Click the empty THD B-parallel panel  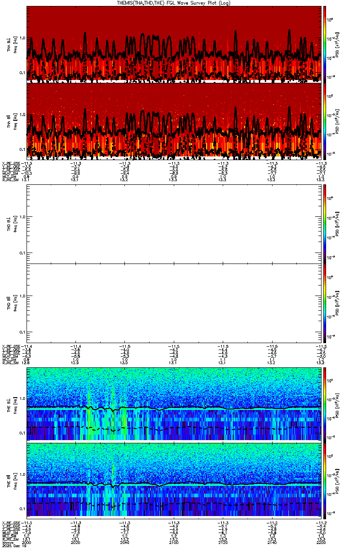pyautogui.click(x=174, y=303)
